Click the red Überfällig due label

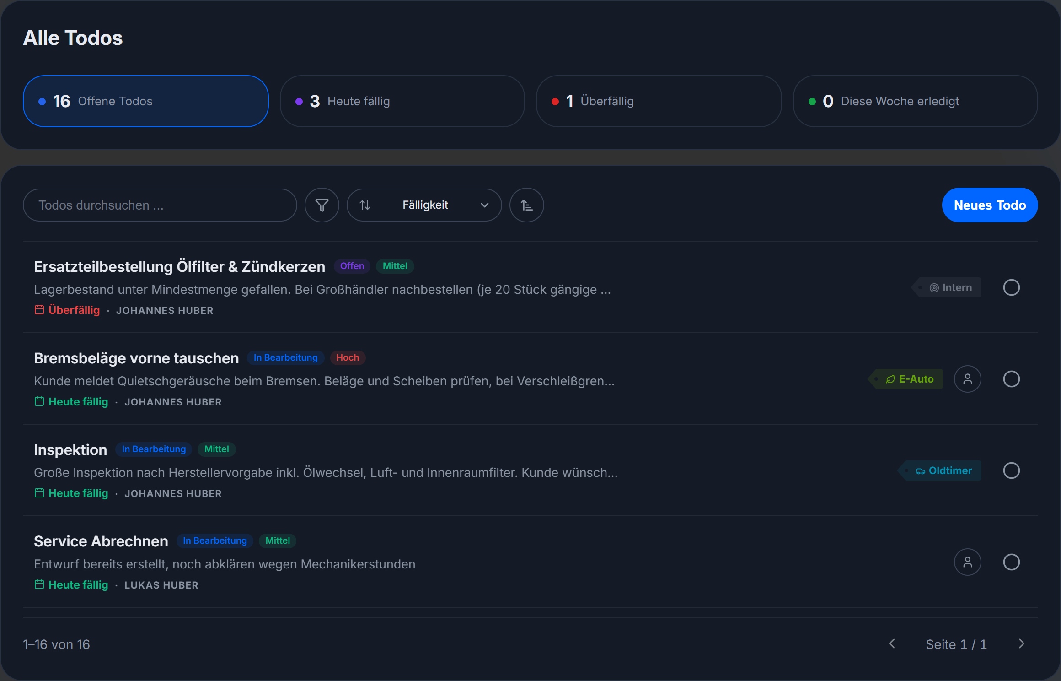[74, 310]
